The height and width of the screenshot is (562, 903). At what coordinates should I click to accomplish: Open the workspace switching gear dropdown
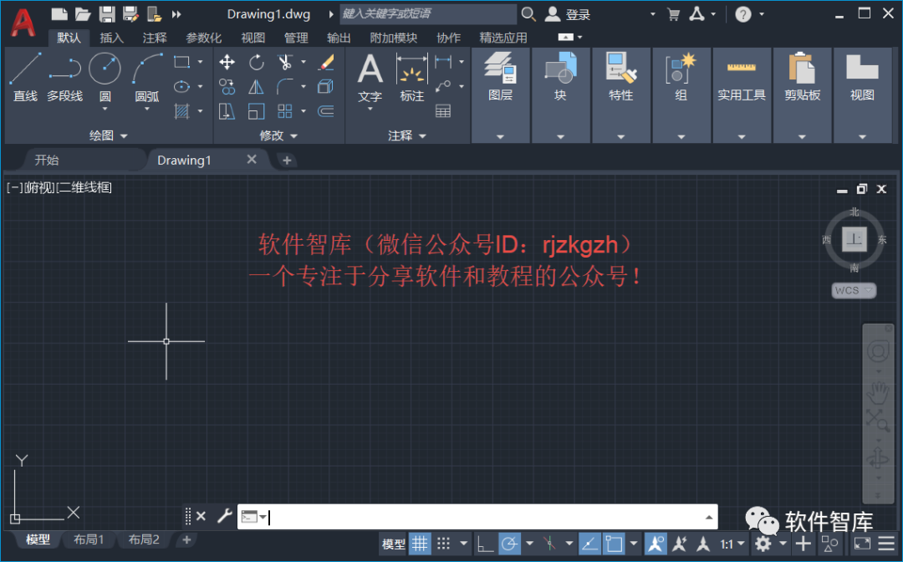(x=783, y=543)
